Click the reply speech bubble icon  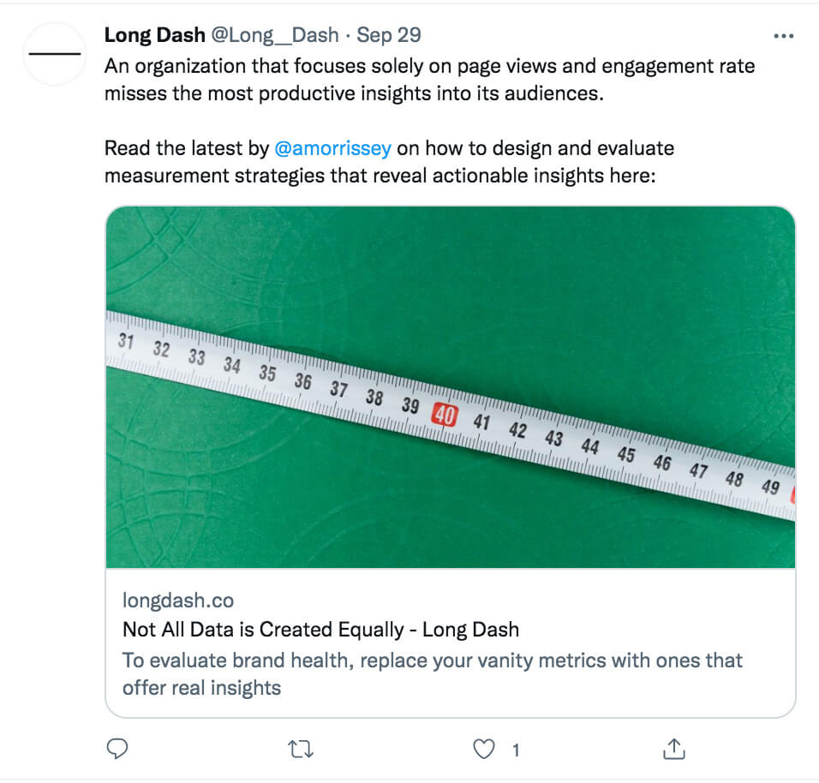point(117,748)
